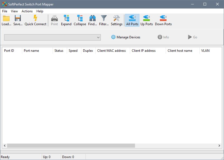Click the horizontal scrollbar right arrow
224x160 pixels.
(x=219, y=145)
